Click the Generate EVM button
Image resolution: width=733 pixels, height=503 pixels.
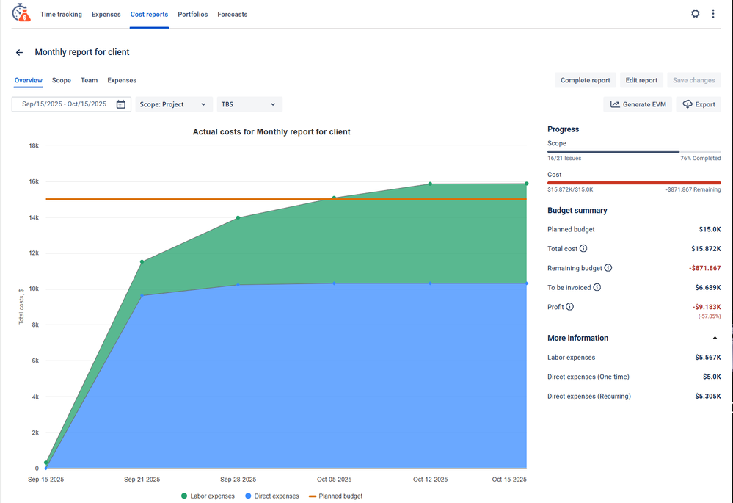pos(637,105)
